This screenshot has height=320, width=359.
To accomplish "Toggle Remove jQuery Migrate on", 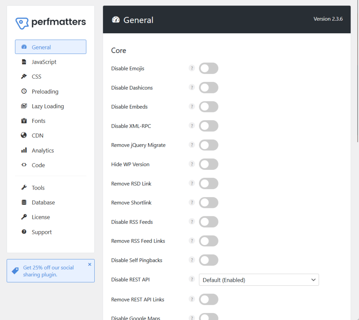I will point(209,145).
